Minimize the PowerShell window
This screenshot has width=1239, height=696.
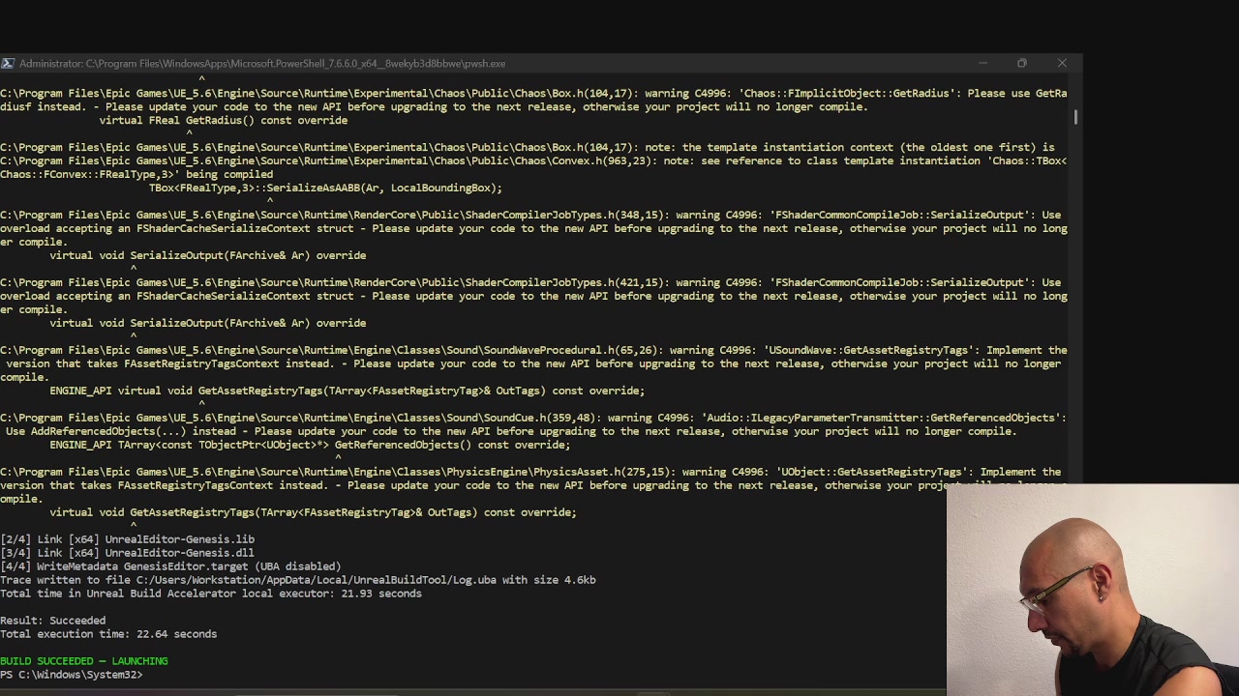(982, 64)
